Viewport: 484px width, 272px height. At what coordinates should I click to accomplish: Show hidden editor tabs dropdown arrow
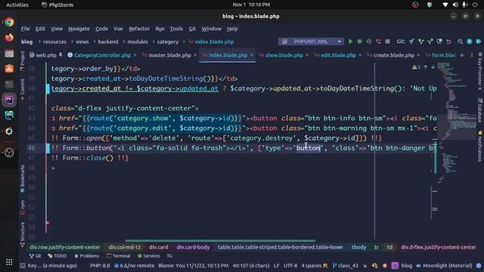(462, 55)
